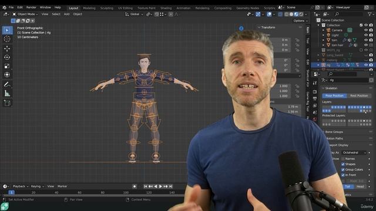Image resolution: width=376 pixels, height=211 pixels.
Task: Open the Tool properties tab icon
Action: (315, 83)
